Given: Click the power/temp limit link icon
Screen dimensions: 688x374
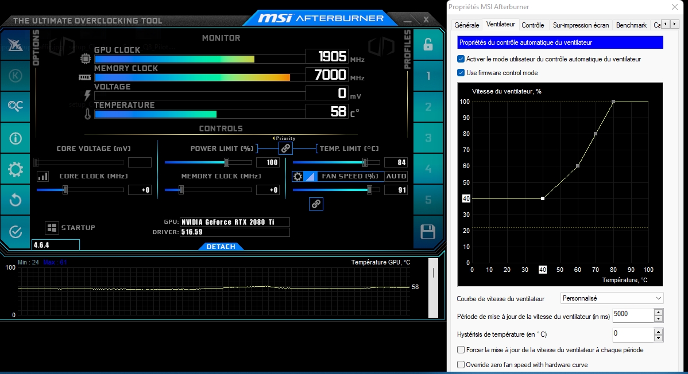Looking at the screenshot, I should pos(285,148).
